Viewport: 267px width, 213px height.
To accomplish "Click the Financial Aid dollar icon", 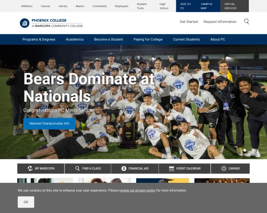I will point(124,168).
